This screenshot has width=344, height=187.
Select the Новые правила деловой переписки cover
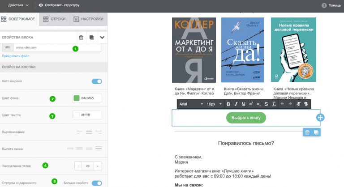tap(293, 50)
